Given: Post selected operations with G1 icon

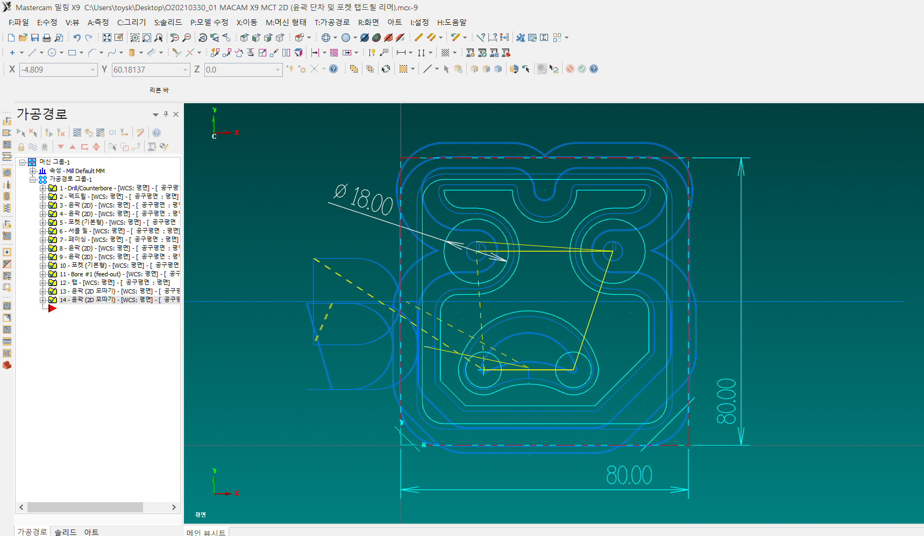Looking at the screenshot, I should click(x=112, y=133).
